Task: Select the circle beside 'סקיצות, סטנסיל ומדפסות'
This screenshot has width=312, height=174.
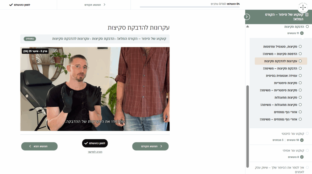Action: coord(300,47)
